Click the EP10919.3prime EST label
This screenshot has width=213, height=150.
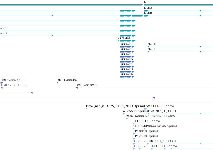pos(146,131)
